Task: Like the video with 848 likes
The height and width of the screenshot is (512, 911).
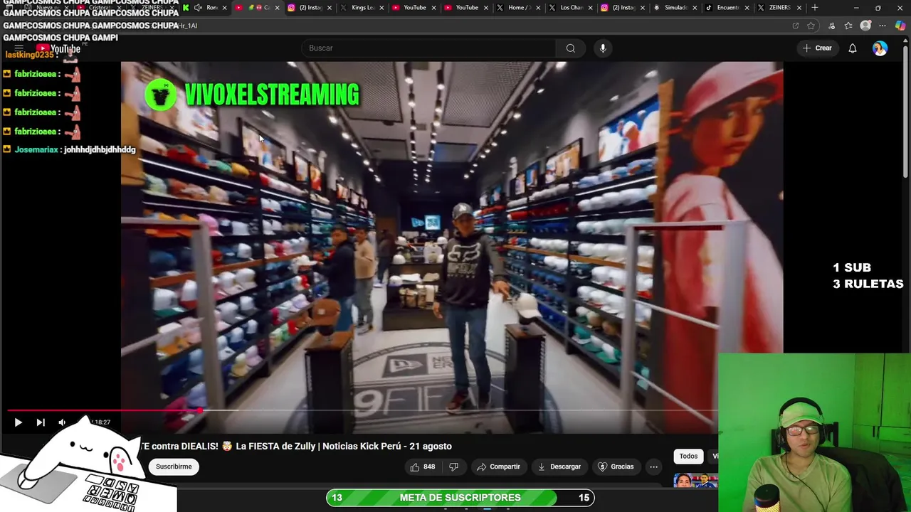Action: 423,466
